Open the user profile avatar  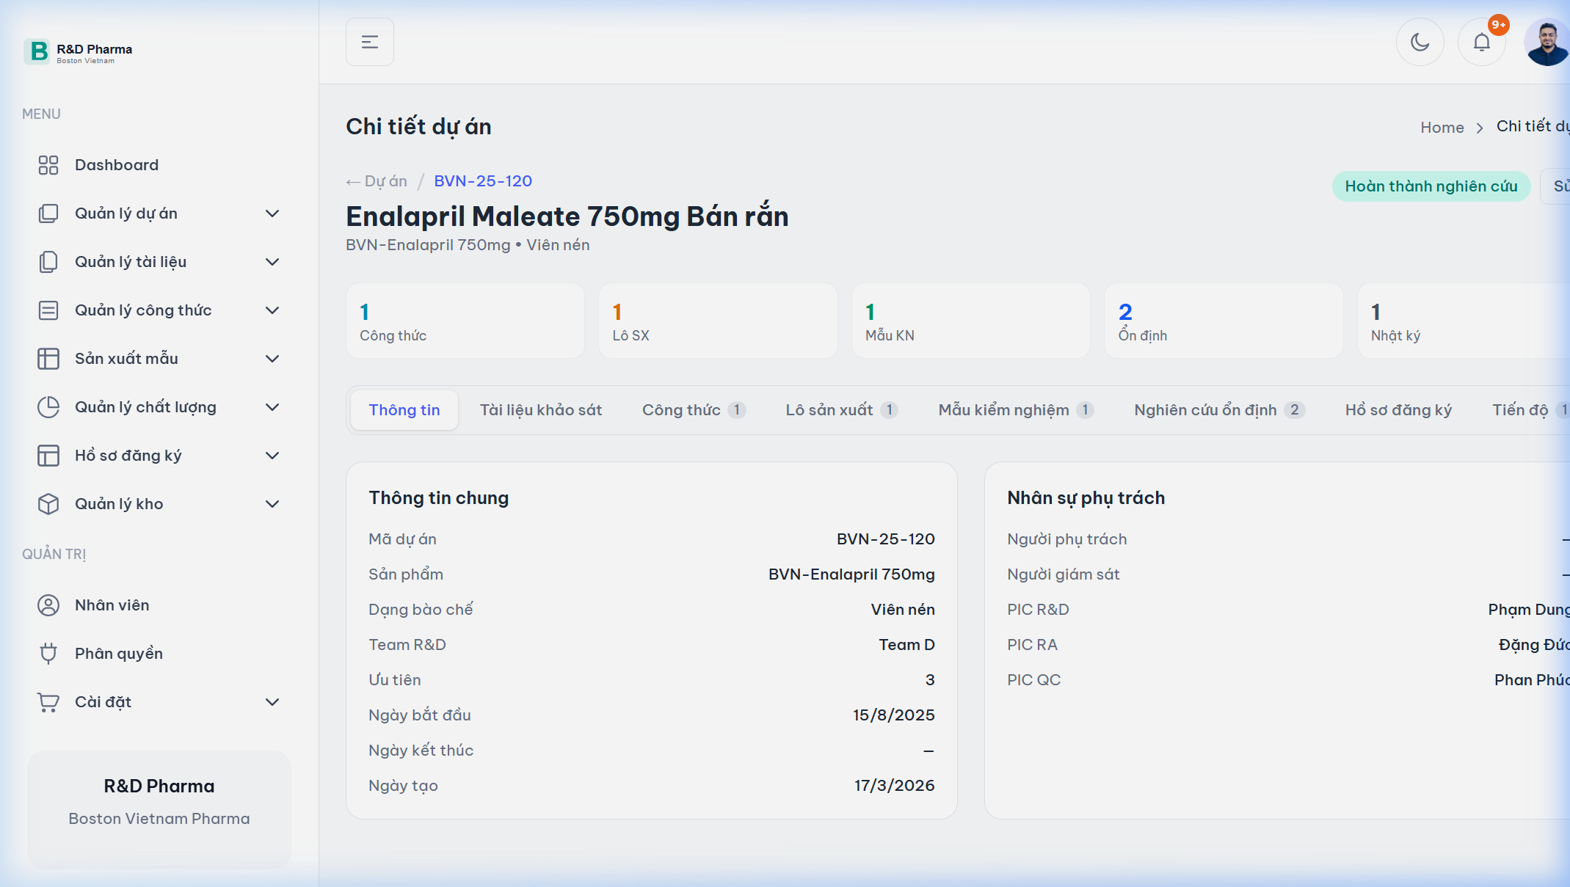pyautogui.click(x=1546, y=42)
